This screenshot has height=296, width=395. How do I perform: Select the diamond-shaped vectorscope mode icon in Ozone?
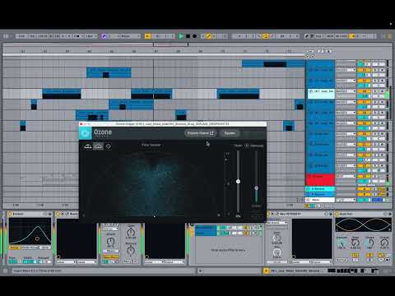pos(109,146)
